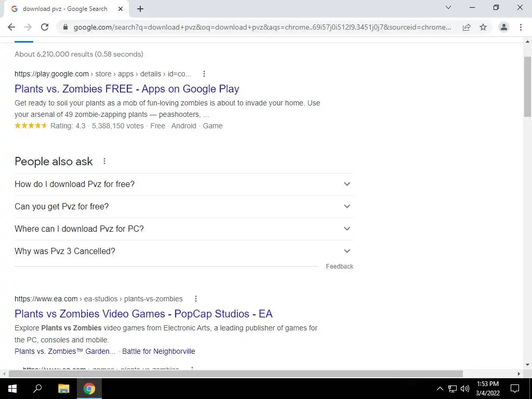Screen dimensions: 532x399
Task: Open the volume tray icon
Action: tap(465, 389)
